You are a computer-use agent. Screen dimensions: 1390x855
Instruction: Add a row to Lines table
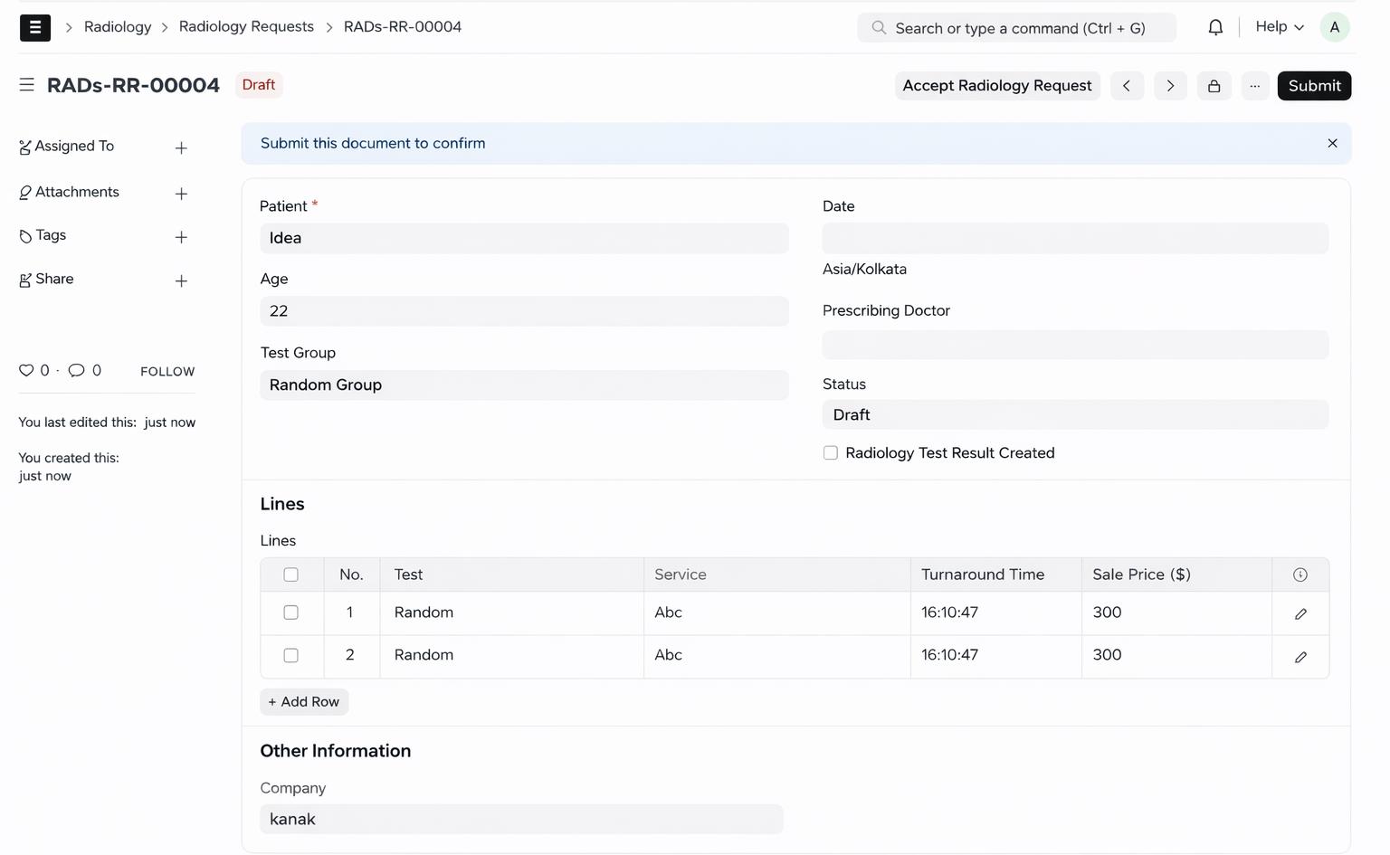pos(304,702)
